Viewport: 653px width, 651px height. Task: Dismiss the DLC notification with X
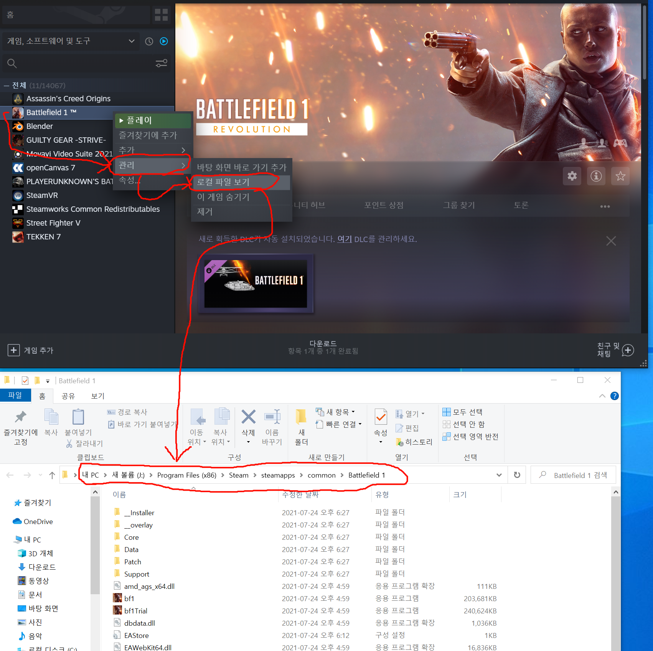click(x=611, y=241)
